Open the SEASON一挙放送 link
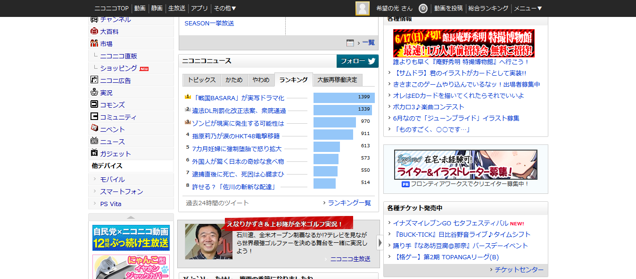Image resolution: width=636 pixels, height=279 pixels. coord(209,23)
